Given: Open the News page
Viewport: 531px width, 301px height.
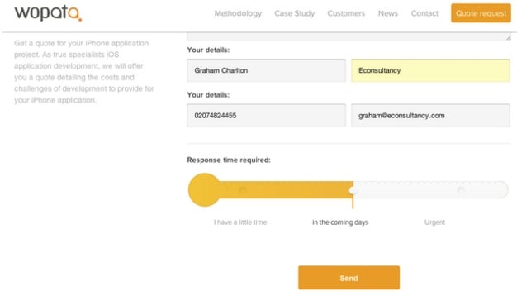Looking at the screenshot, I should point(388,13).
